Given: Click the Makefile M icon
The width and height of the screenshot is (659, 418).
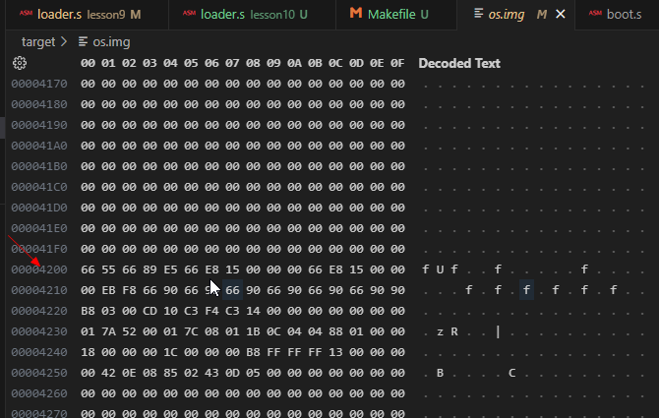Looking at the screenshot, I should click(356, 13).
